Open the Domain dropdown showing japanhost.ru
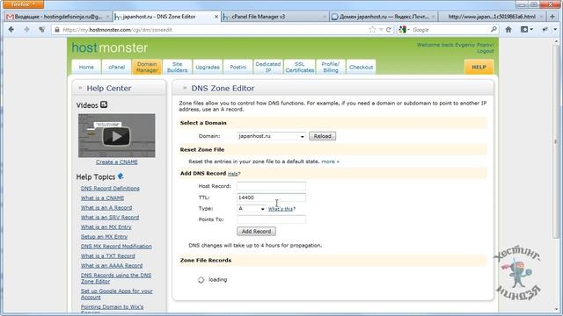 [271, 136]
